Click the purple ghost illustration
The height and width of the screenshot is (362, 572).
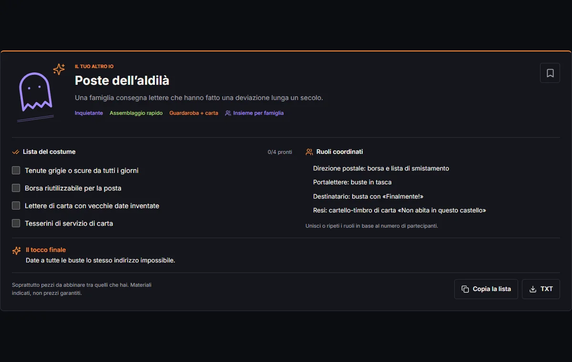coord(35,91)
